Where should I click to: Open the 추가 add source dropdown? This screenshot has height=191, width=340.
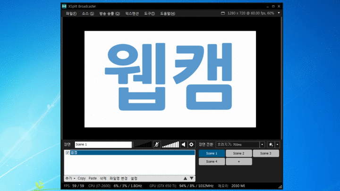coord(70,178)
